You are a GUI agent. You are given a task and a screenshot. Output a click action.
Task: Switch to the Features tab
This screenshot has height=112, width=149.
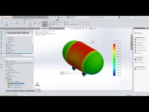[x=3, y=28]
